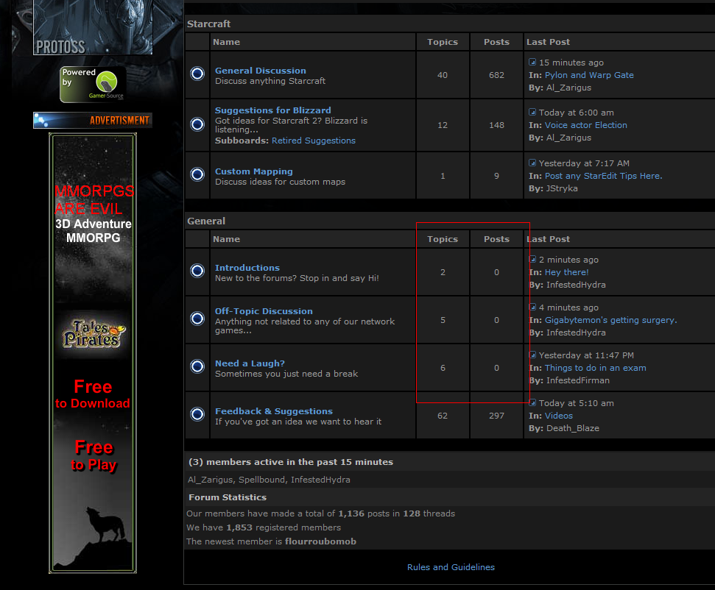This screenshot has width=715, height=590.
Task: Open 'Things to do in an exam' thread
Action: point(595,368)
